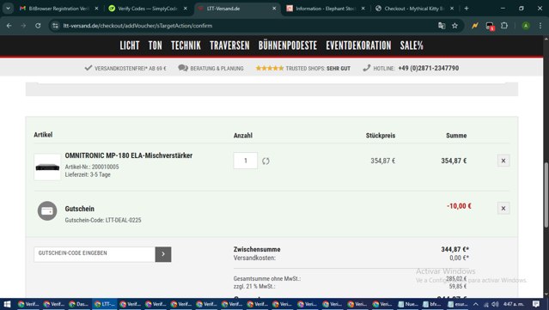Viewport: 549px width, 310px height.
Task: Open the Extensions puzzle icon
Action: coord(504,26)
